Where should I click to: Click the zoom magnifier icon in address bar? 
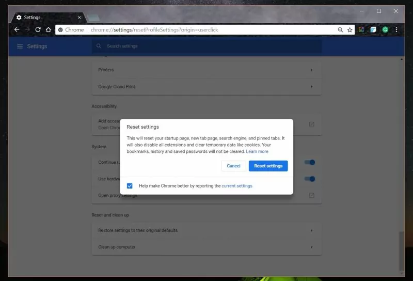340,30
